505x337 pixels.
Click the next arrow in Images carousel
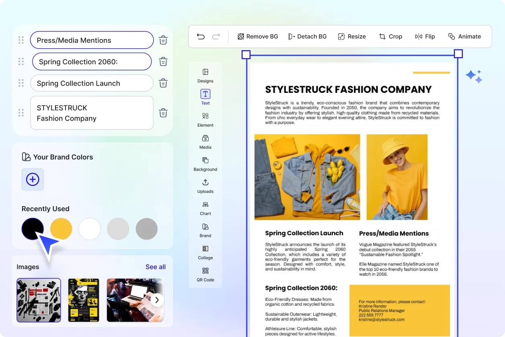(x=157, y=300)
